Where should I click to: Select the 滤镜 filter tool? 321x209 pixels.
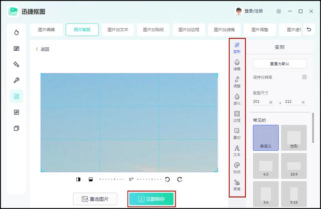[x=237, y=65]
